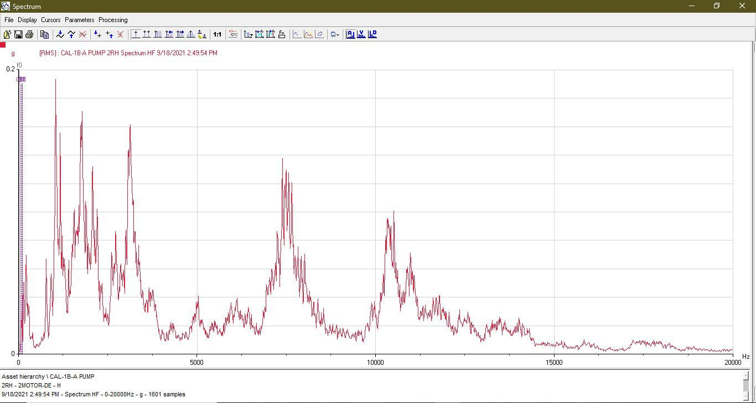The image size is (756, 403).
Task: Select the harmonic cursor tool
Action: click(x=158, y=34)
